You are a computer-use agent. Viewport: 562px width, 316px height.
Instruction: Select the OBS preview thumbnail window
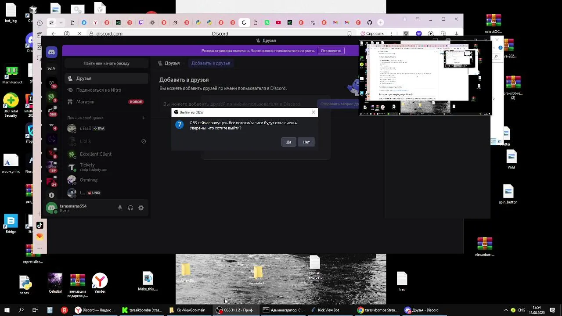point(425,78)
